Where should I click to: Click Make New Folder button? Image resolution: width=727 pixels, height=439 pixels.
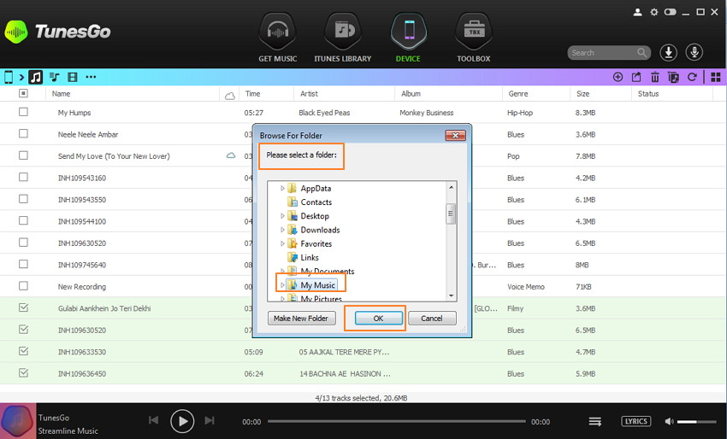[301, 318]
